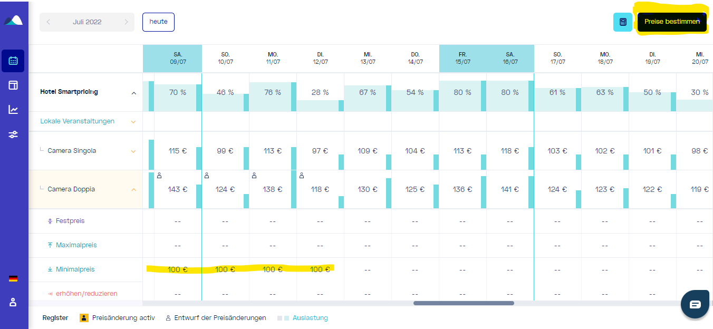Click Camera Doppia price 141 €
This screenshot has height=329, width=713.
pos(510,189)
